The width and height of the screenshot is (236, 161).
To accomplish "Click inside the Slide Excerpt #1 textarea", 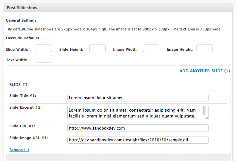I will 135,113.
